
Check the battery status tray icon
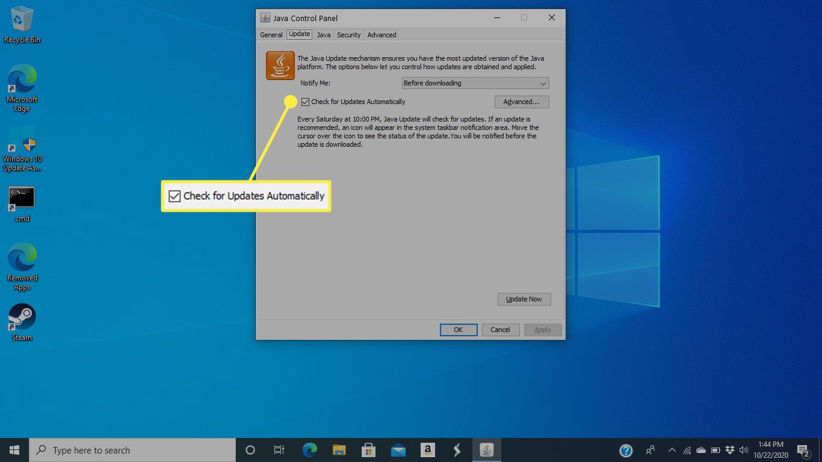pyautogui.click(x=715, y=450)
